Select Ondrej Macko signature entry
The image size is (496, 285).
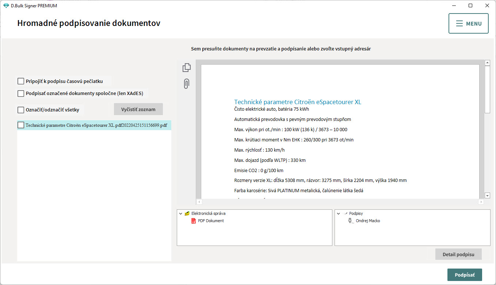click(x=368, y=221)
